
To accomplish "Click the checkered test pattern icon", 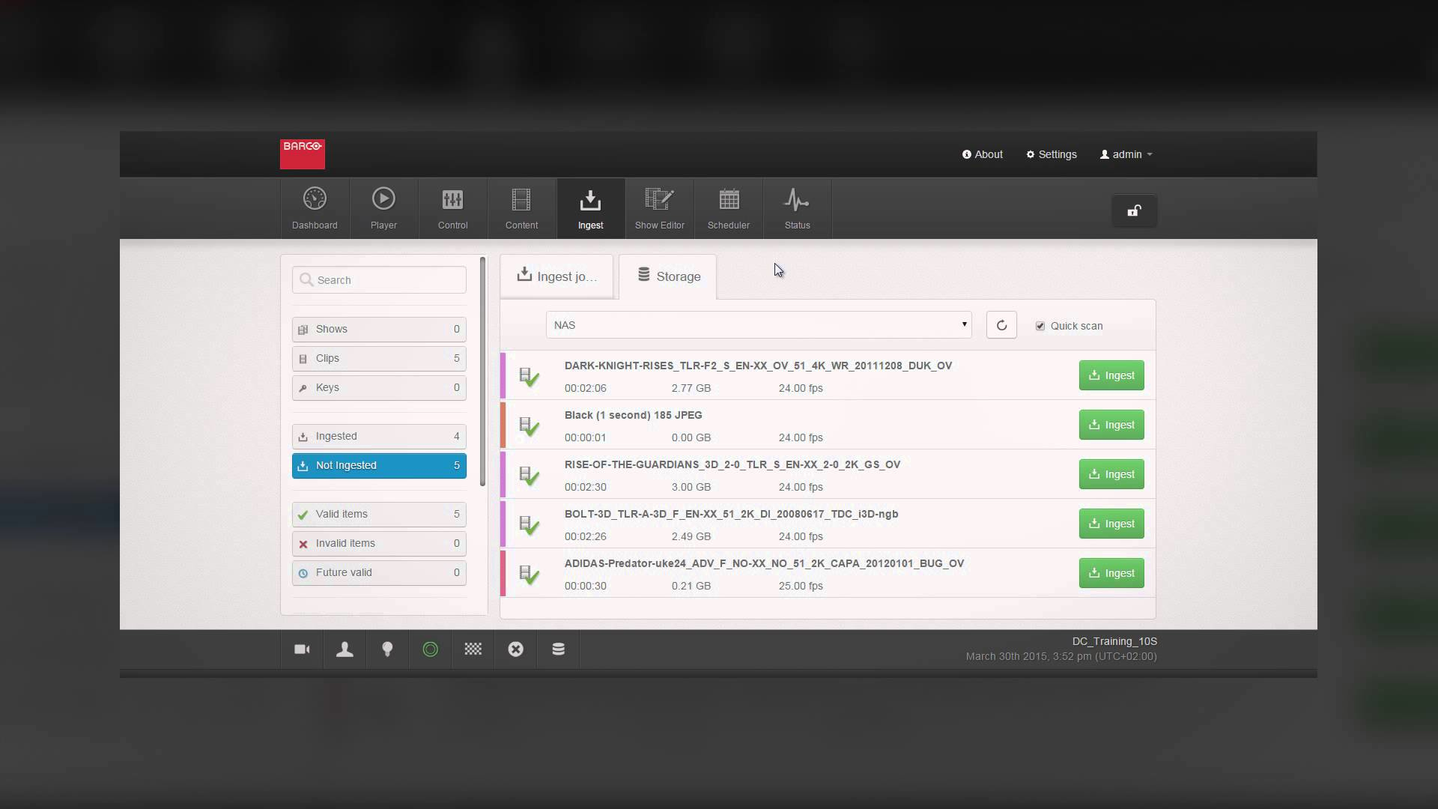I will (473, 649).
